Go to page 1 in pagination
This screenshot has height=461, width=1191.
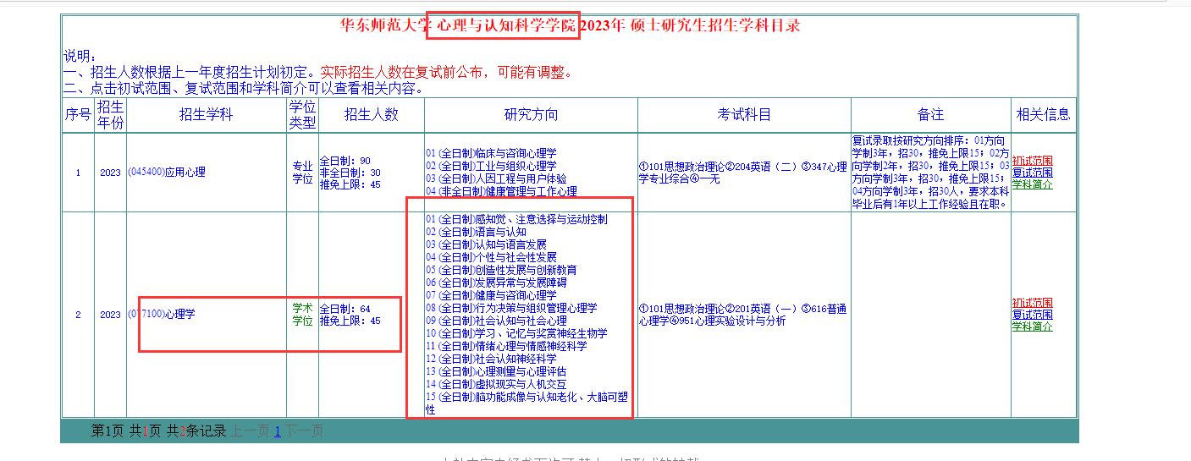pyautogui.click(x=277, y=431)
